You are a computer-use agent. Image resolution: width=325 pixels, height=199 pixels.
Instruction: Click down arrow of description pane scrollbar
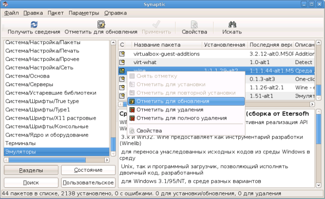tap(318, 185)
